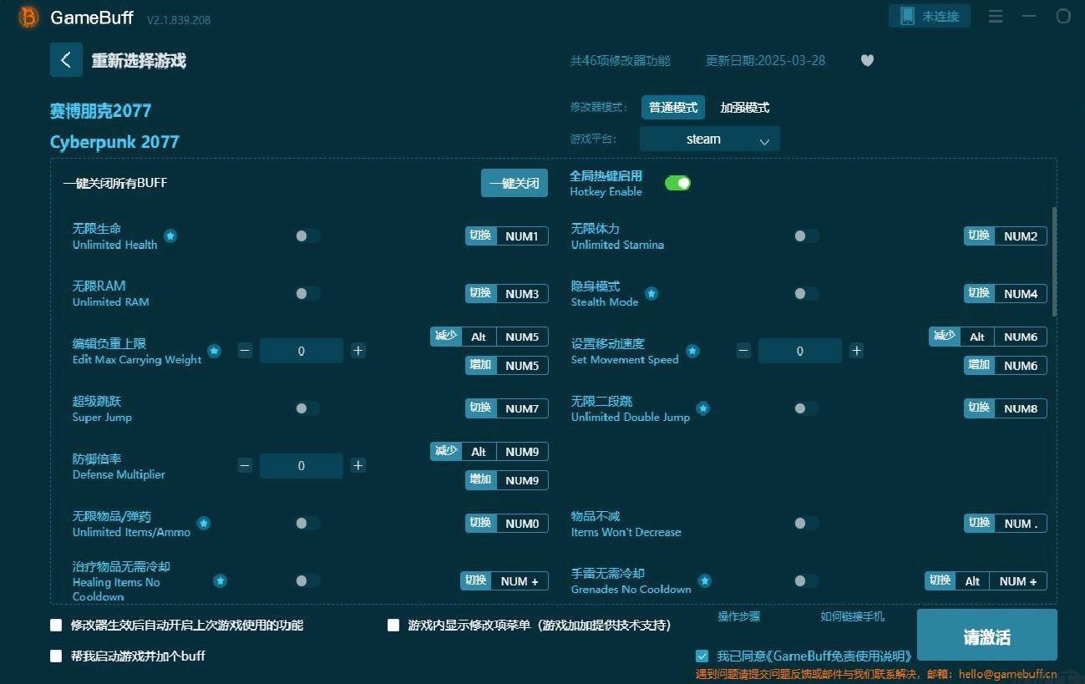Click the GameBuff logo icon

point(28,18)
